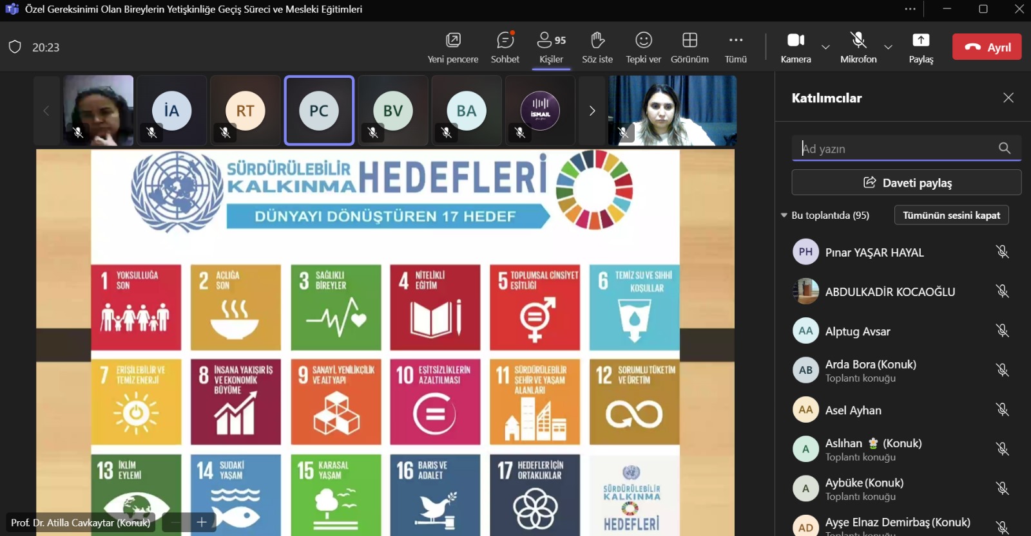
Task: Select participant Pınar YAŞAR HAYAL
Action: click(901, 252)
